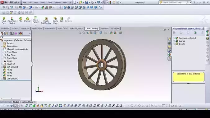
Task: Open Move/Copy Bodies tool
Action: click(x=12, y=20)
